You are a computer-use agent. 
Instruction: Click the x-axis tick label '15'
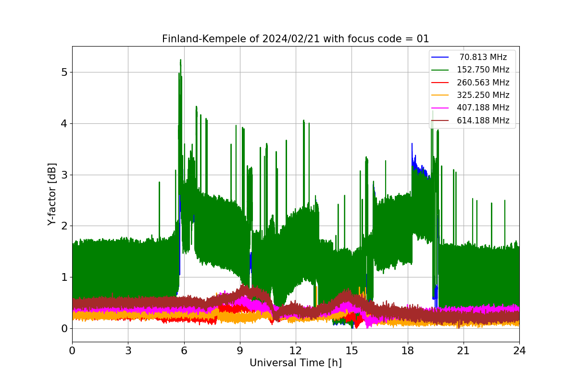(x=351, y=351)
